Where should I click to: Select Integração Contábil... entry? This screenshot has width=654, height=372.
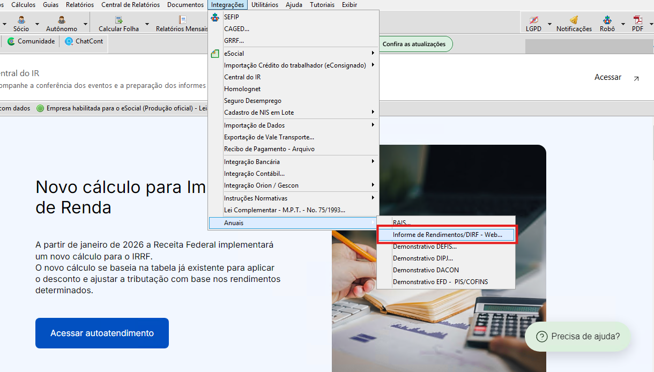pyautogui.click(x=294, y=174)
